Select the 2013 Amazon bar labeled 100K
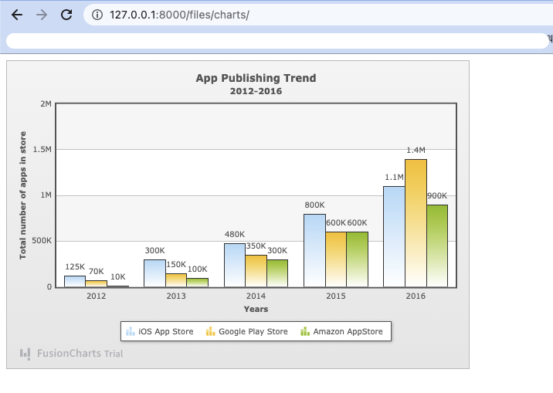The height and width of the screenshot is (393, 553). tap(198, 283)
